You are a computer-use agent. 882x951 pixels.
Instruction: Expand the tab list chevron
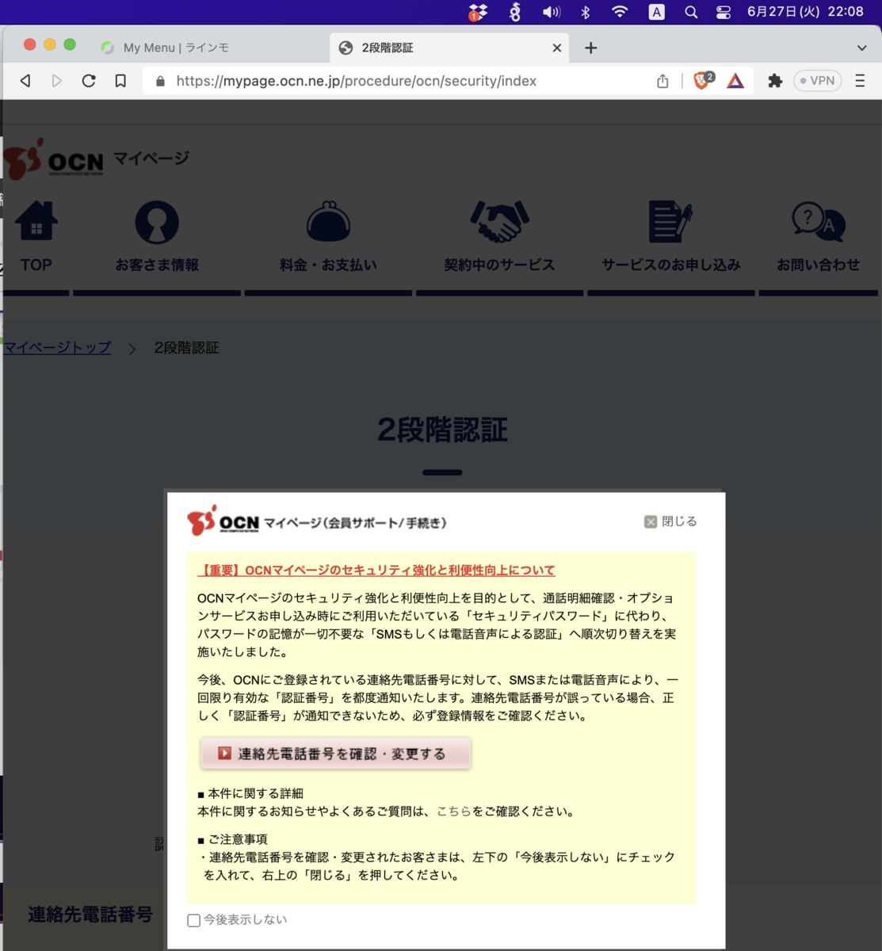coord(861,48)
